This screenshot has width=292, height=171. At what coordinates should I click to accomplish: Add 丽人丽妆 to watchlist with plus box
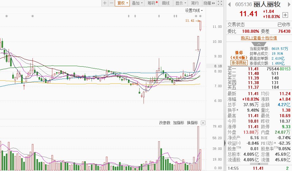tap(285, 15)
